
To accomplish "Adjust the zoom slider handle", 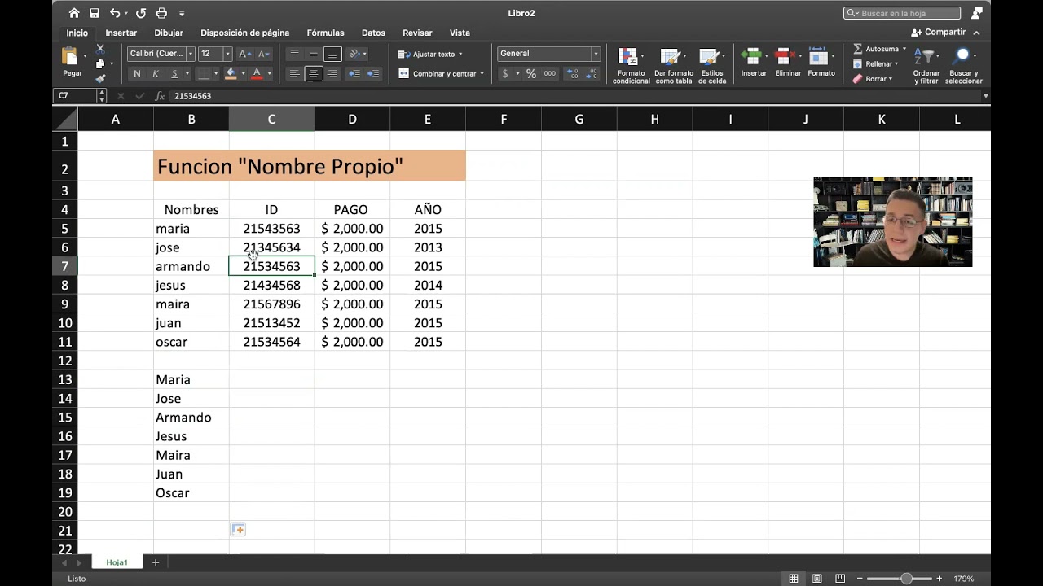I will (x=906, y=579).
